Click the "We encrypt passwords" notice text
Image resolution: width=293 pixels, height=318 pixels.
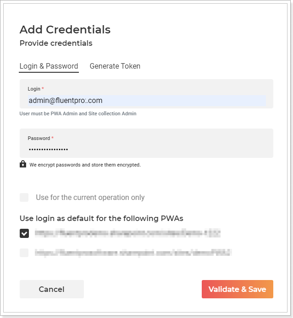85,165
